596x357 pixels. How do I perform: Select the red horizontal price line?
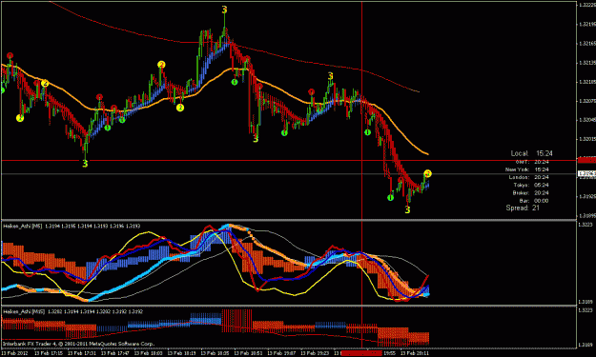[x=289, y=161]
